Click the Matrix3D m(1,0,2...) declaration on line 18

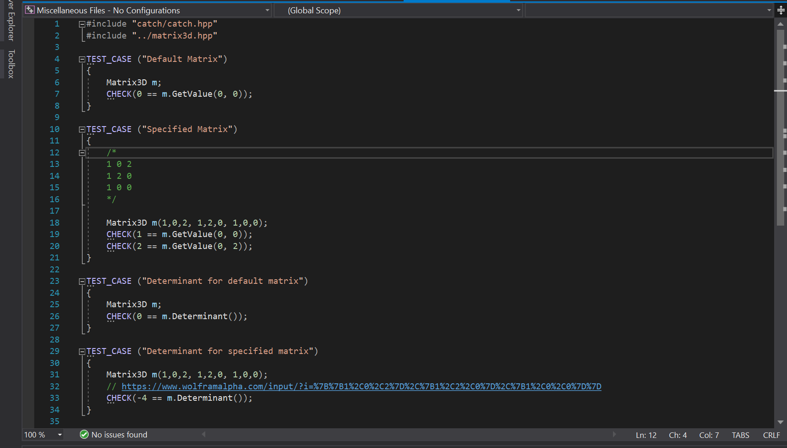(187, 223)
